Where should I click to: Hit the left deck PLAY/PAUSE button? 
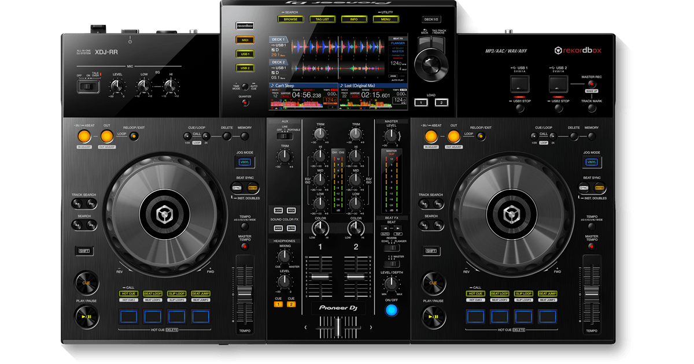pos(86,317)
